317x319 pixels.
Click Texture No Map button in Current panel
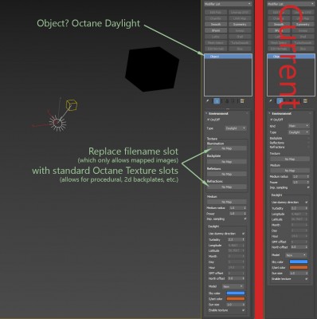(x=290, y=159)
